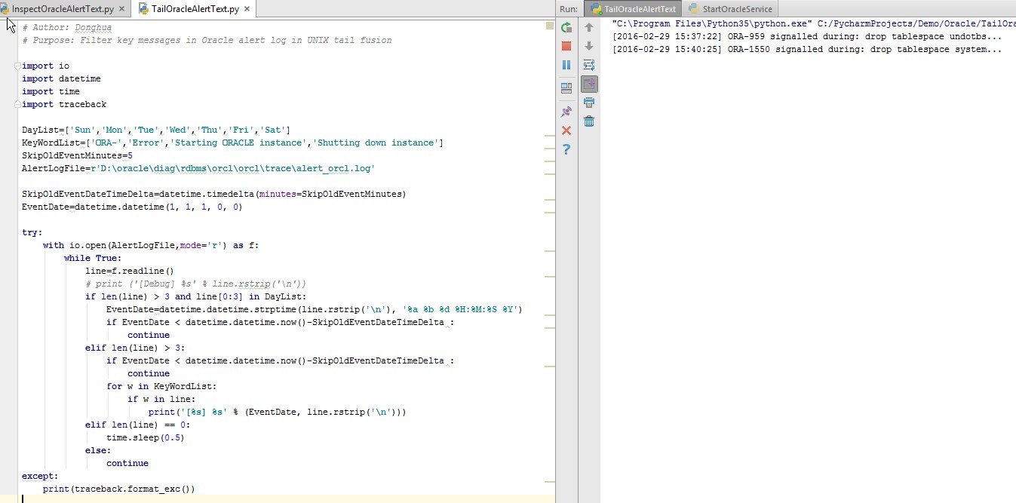Clear all console output with trash icon

point(589,121)
